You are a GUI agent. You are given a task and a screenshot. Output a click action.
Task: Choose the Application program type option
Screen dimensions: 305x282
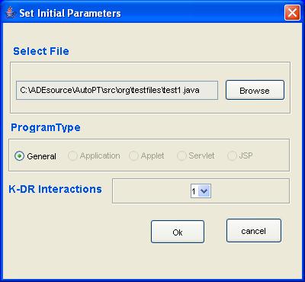coord(72,155)
